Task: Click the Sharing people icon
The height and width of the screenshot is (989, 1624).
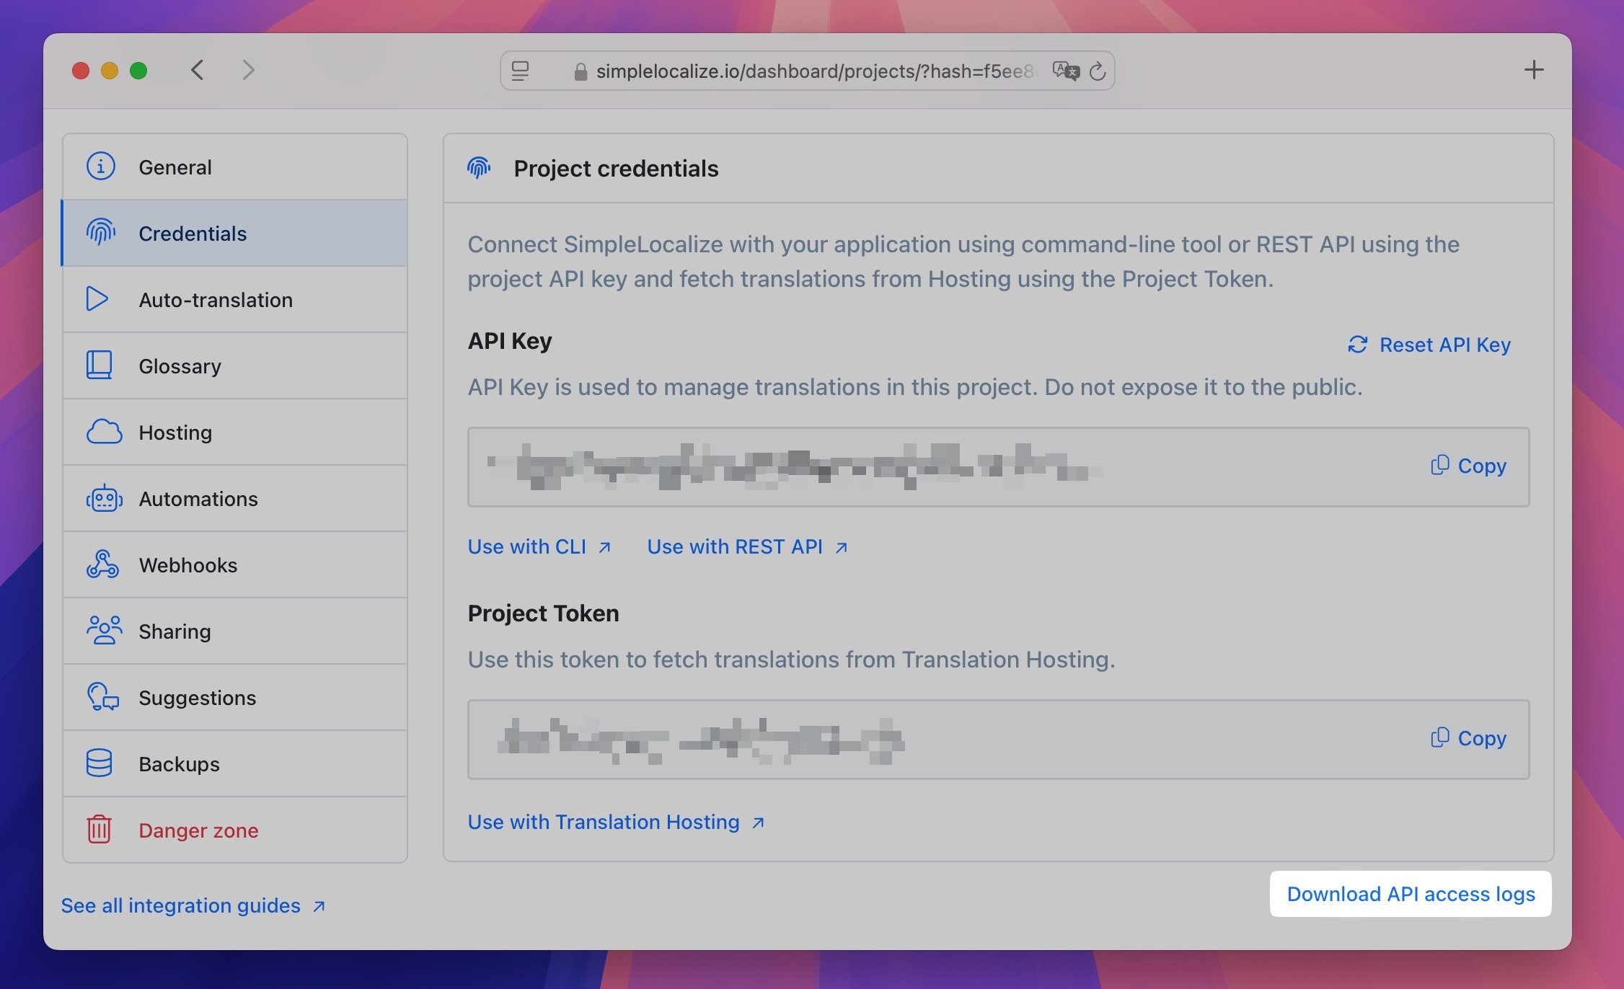Action: tap(105, 630)
